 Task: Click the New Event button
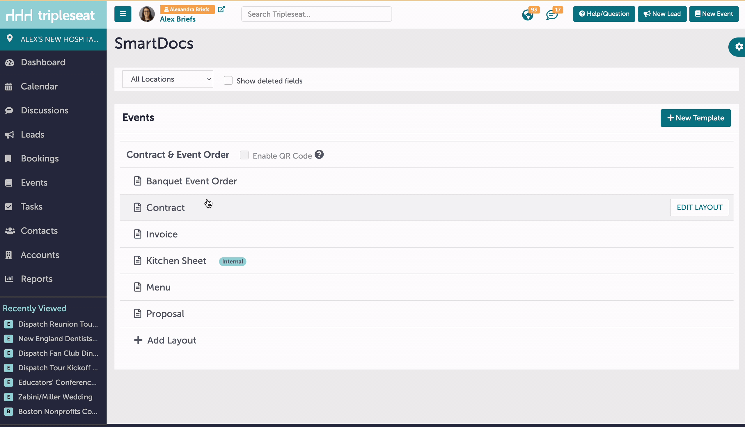714,14
